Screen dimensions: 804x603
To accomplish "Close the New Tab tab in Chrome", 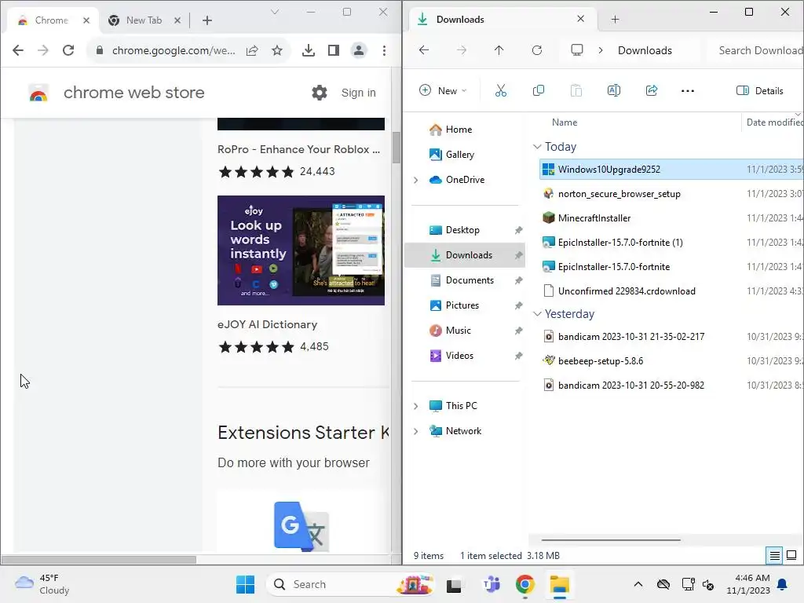I will [x=177, y=20].
